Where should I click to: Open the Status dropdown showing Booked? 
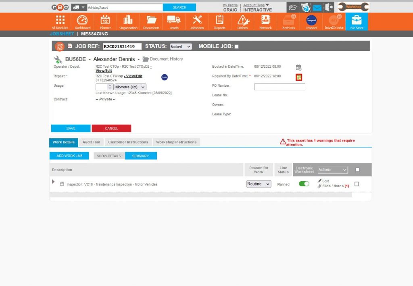tap(180, 46)
